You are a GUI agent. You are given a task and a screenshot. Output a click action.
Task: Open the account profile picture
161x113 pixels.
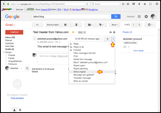[x=153, y=17]
